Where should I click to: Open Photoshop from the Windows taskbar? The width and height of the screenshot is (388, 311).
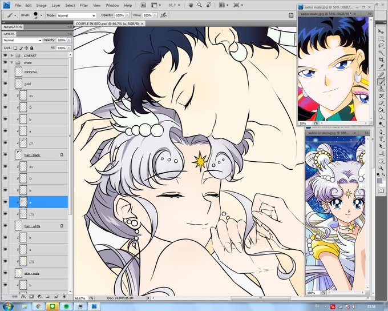(94, 306)
